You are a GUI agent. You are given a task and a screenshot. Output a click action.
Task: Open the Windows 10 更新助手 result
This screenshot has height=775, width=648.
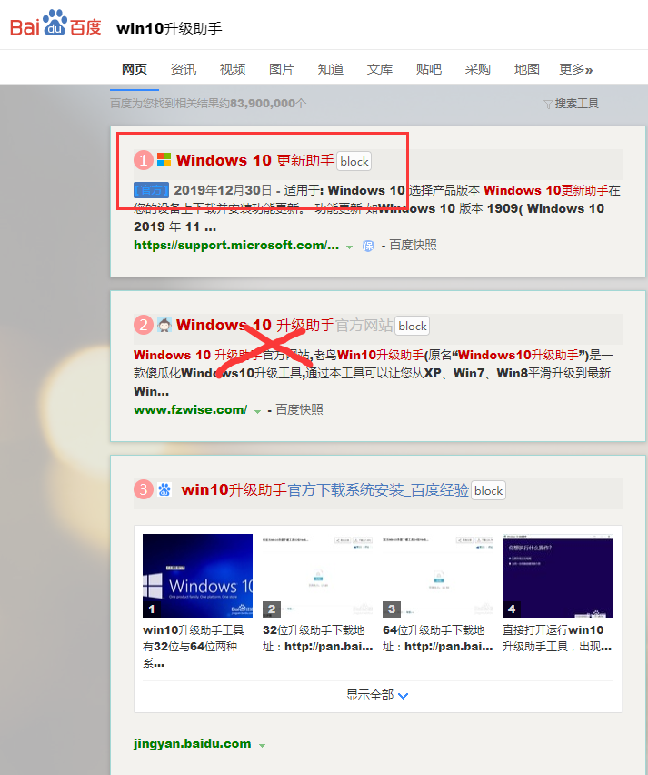tap(255, 160)
